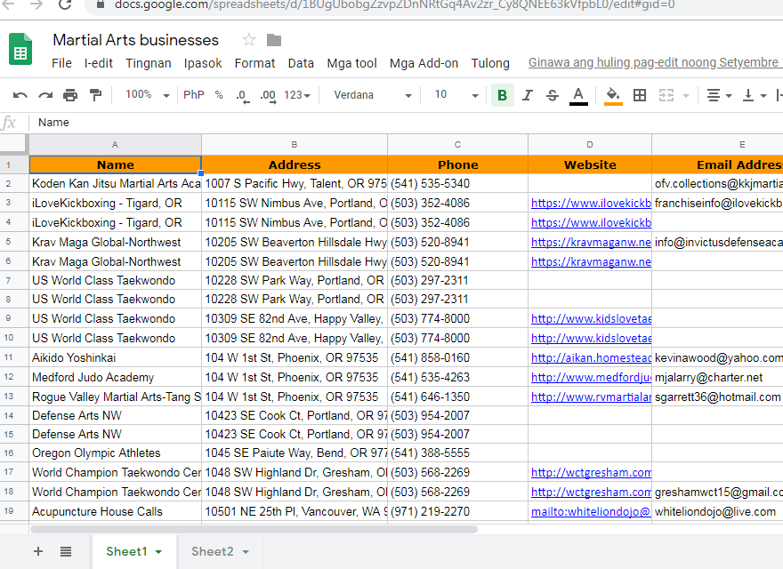Toggle Strikethrough formatting button
This screenshot has height=569, width=783.
tap(553, 95)
